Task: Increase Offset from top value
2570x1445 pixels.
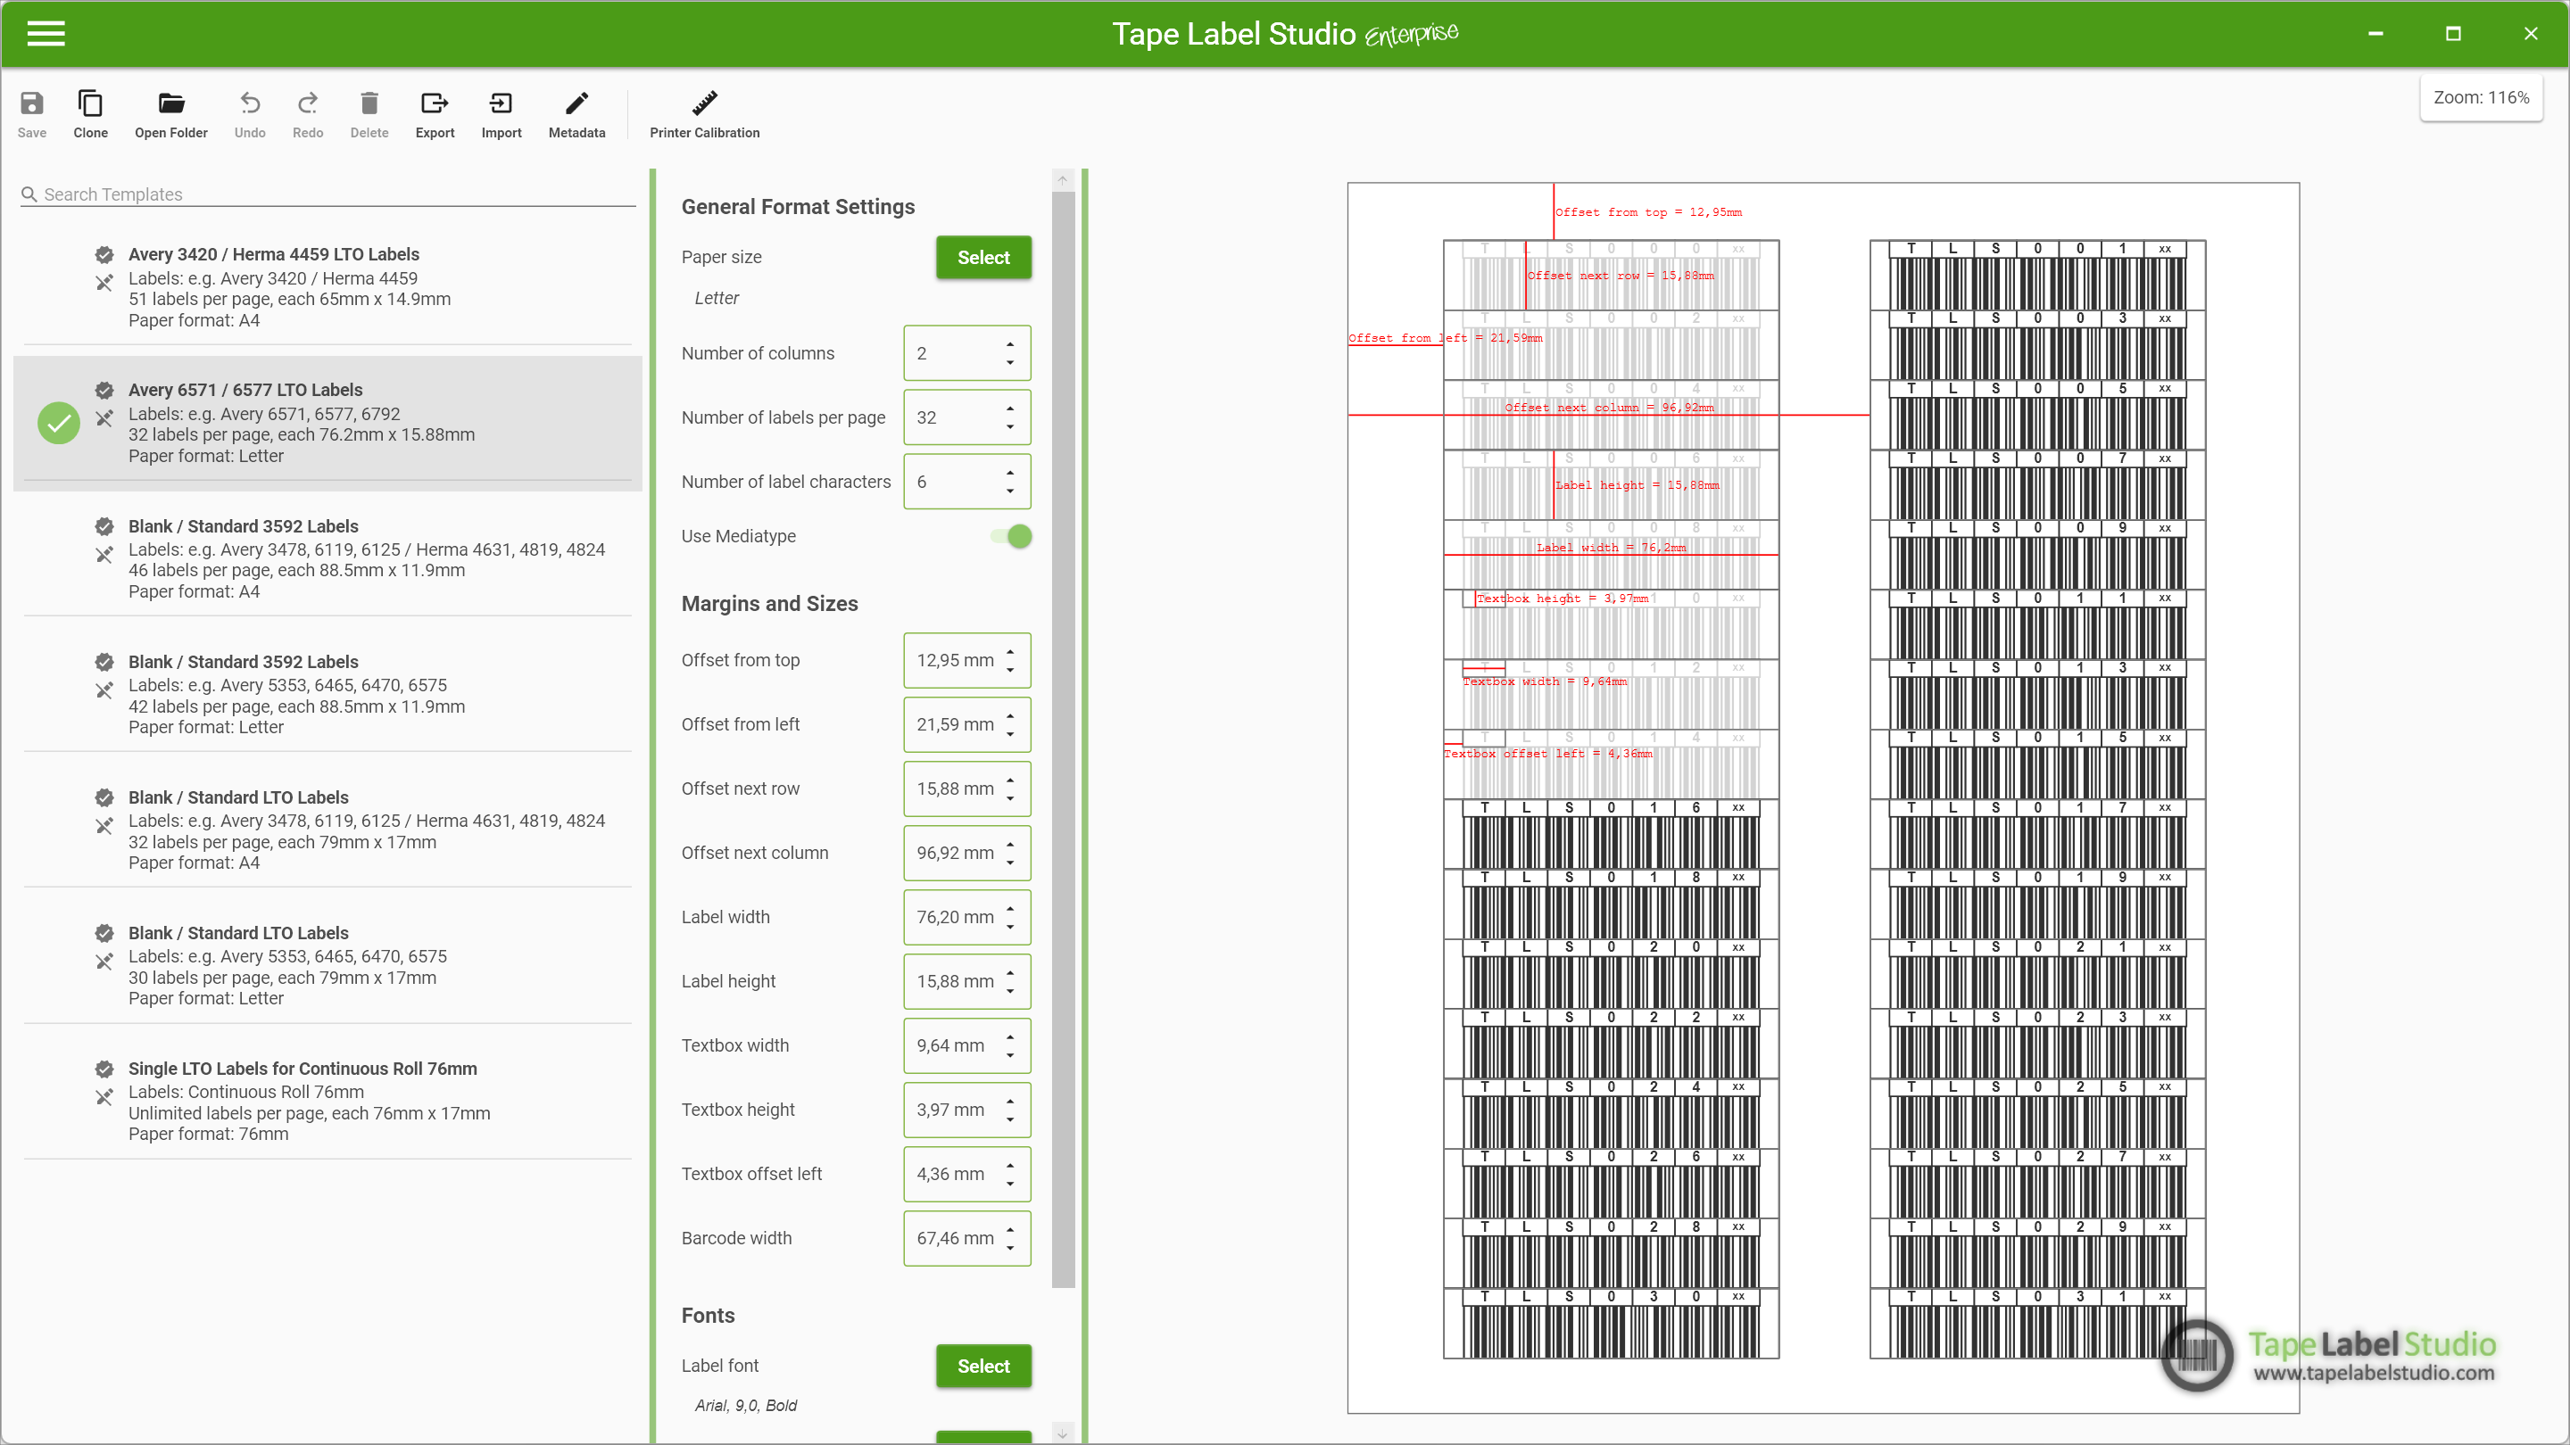Action: 1009,651
